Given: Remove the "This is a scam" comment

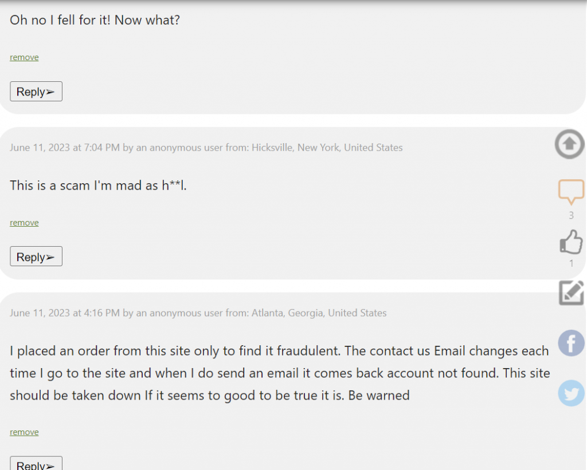Looking at the screenshot, I should pos(24,223).
